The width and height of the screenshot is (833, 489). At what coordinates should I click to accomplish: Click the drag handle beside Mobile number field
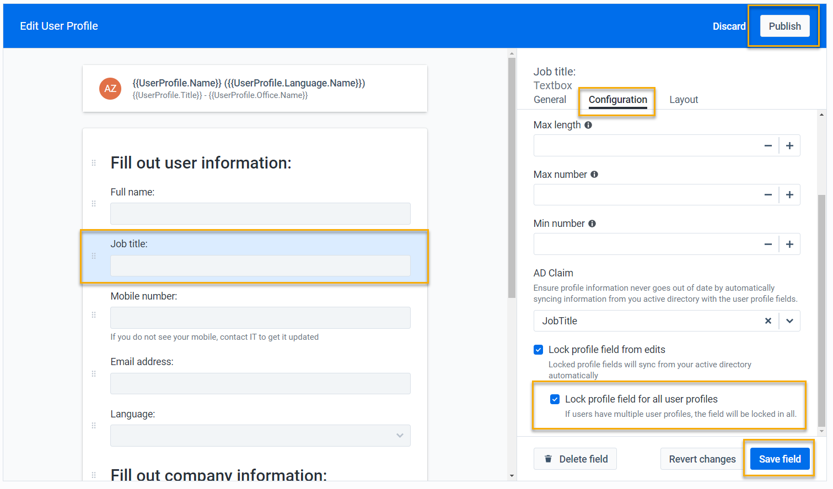(94, 315)
